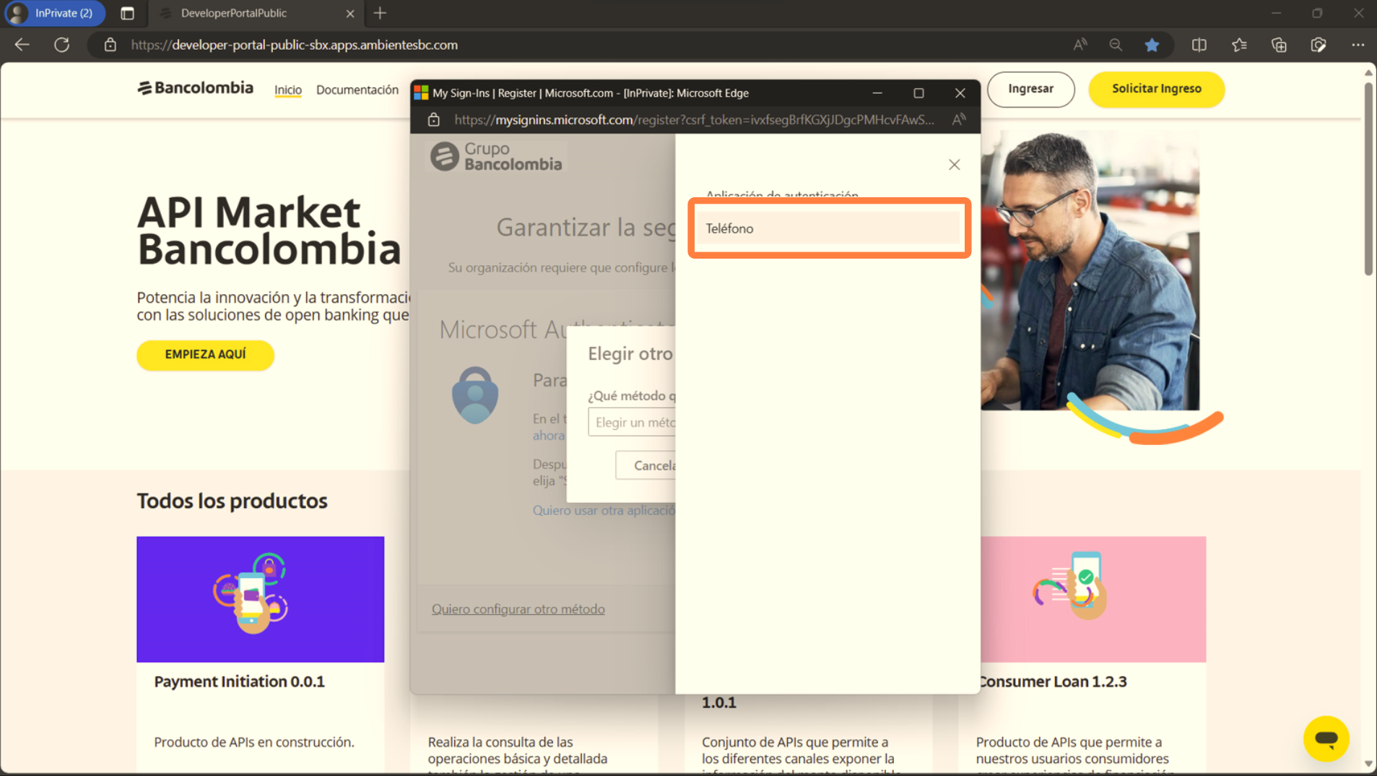Open the Elegir un método dropdown

click(x=633, y=423)
